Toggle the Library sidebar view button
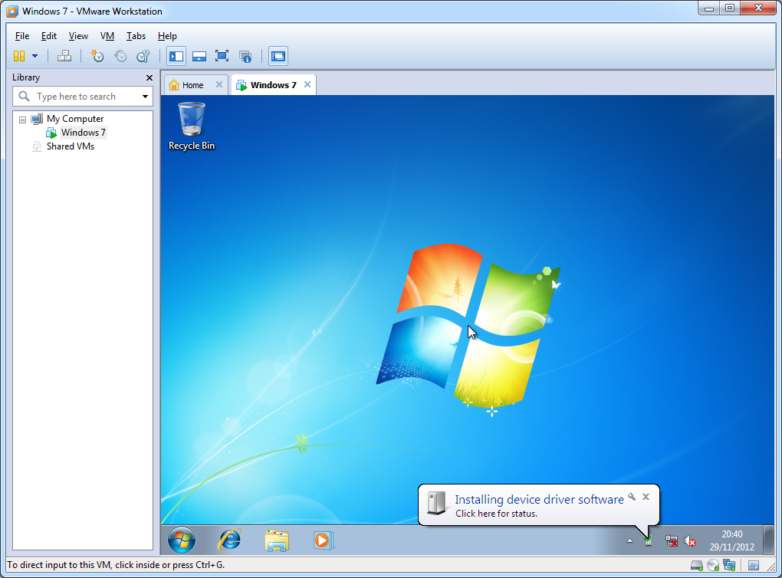 176,56
